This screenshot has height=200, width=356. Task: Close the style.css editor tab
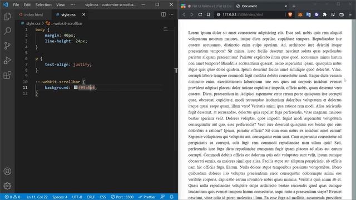[x=84, y=14]
